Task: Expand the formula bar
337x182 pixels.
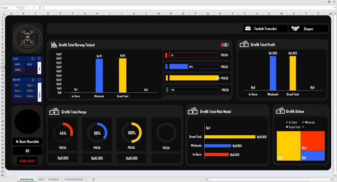Action: tap(335, 8)
